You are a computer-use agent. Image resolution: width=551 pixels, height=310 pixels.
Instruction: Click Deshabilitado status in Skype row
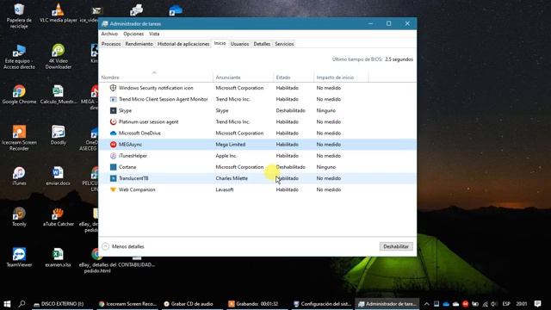[290, 110]
